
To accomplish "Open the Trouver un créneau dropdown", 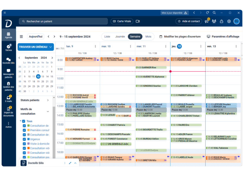I will pyautogui.click(x=36, y=47).
